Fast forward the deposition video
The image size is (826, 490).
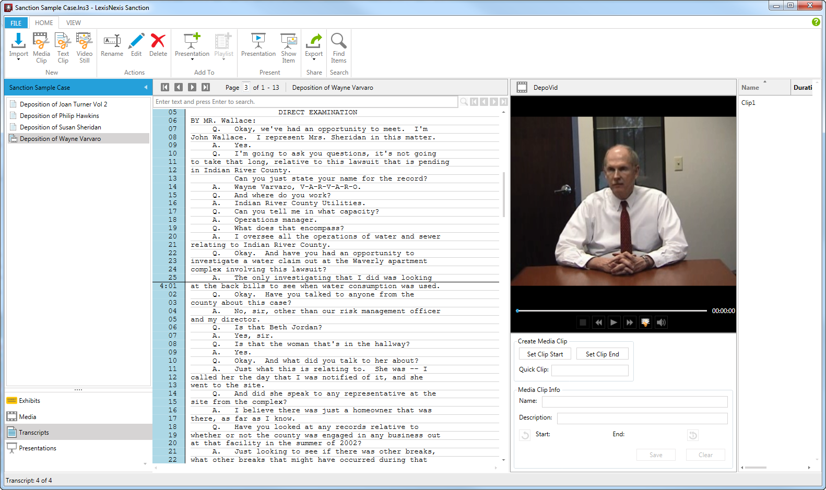pos(630,322)
